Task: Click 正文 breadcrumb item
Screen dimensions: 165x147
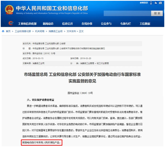Action: tap(81, 31)
